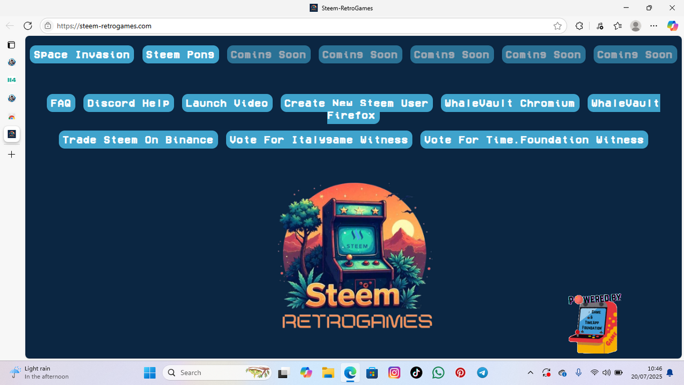Launch the Steem Pong game
Screen dimensions: 684x385
[x=181, y=55]
